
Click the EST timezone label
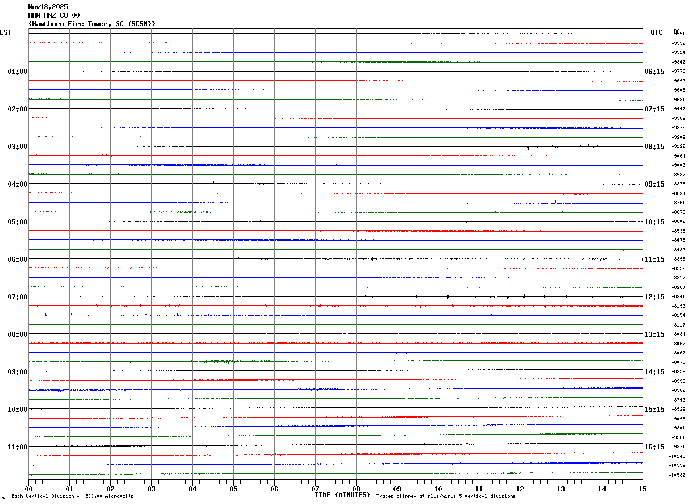[x=6, y=32]
